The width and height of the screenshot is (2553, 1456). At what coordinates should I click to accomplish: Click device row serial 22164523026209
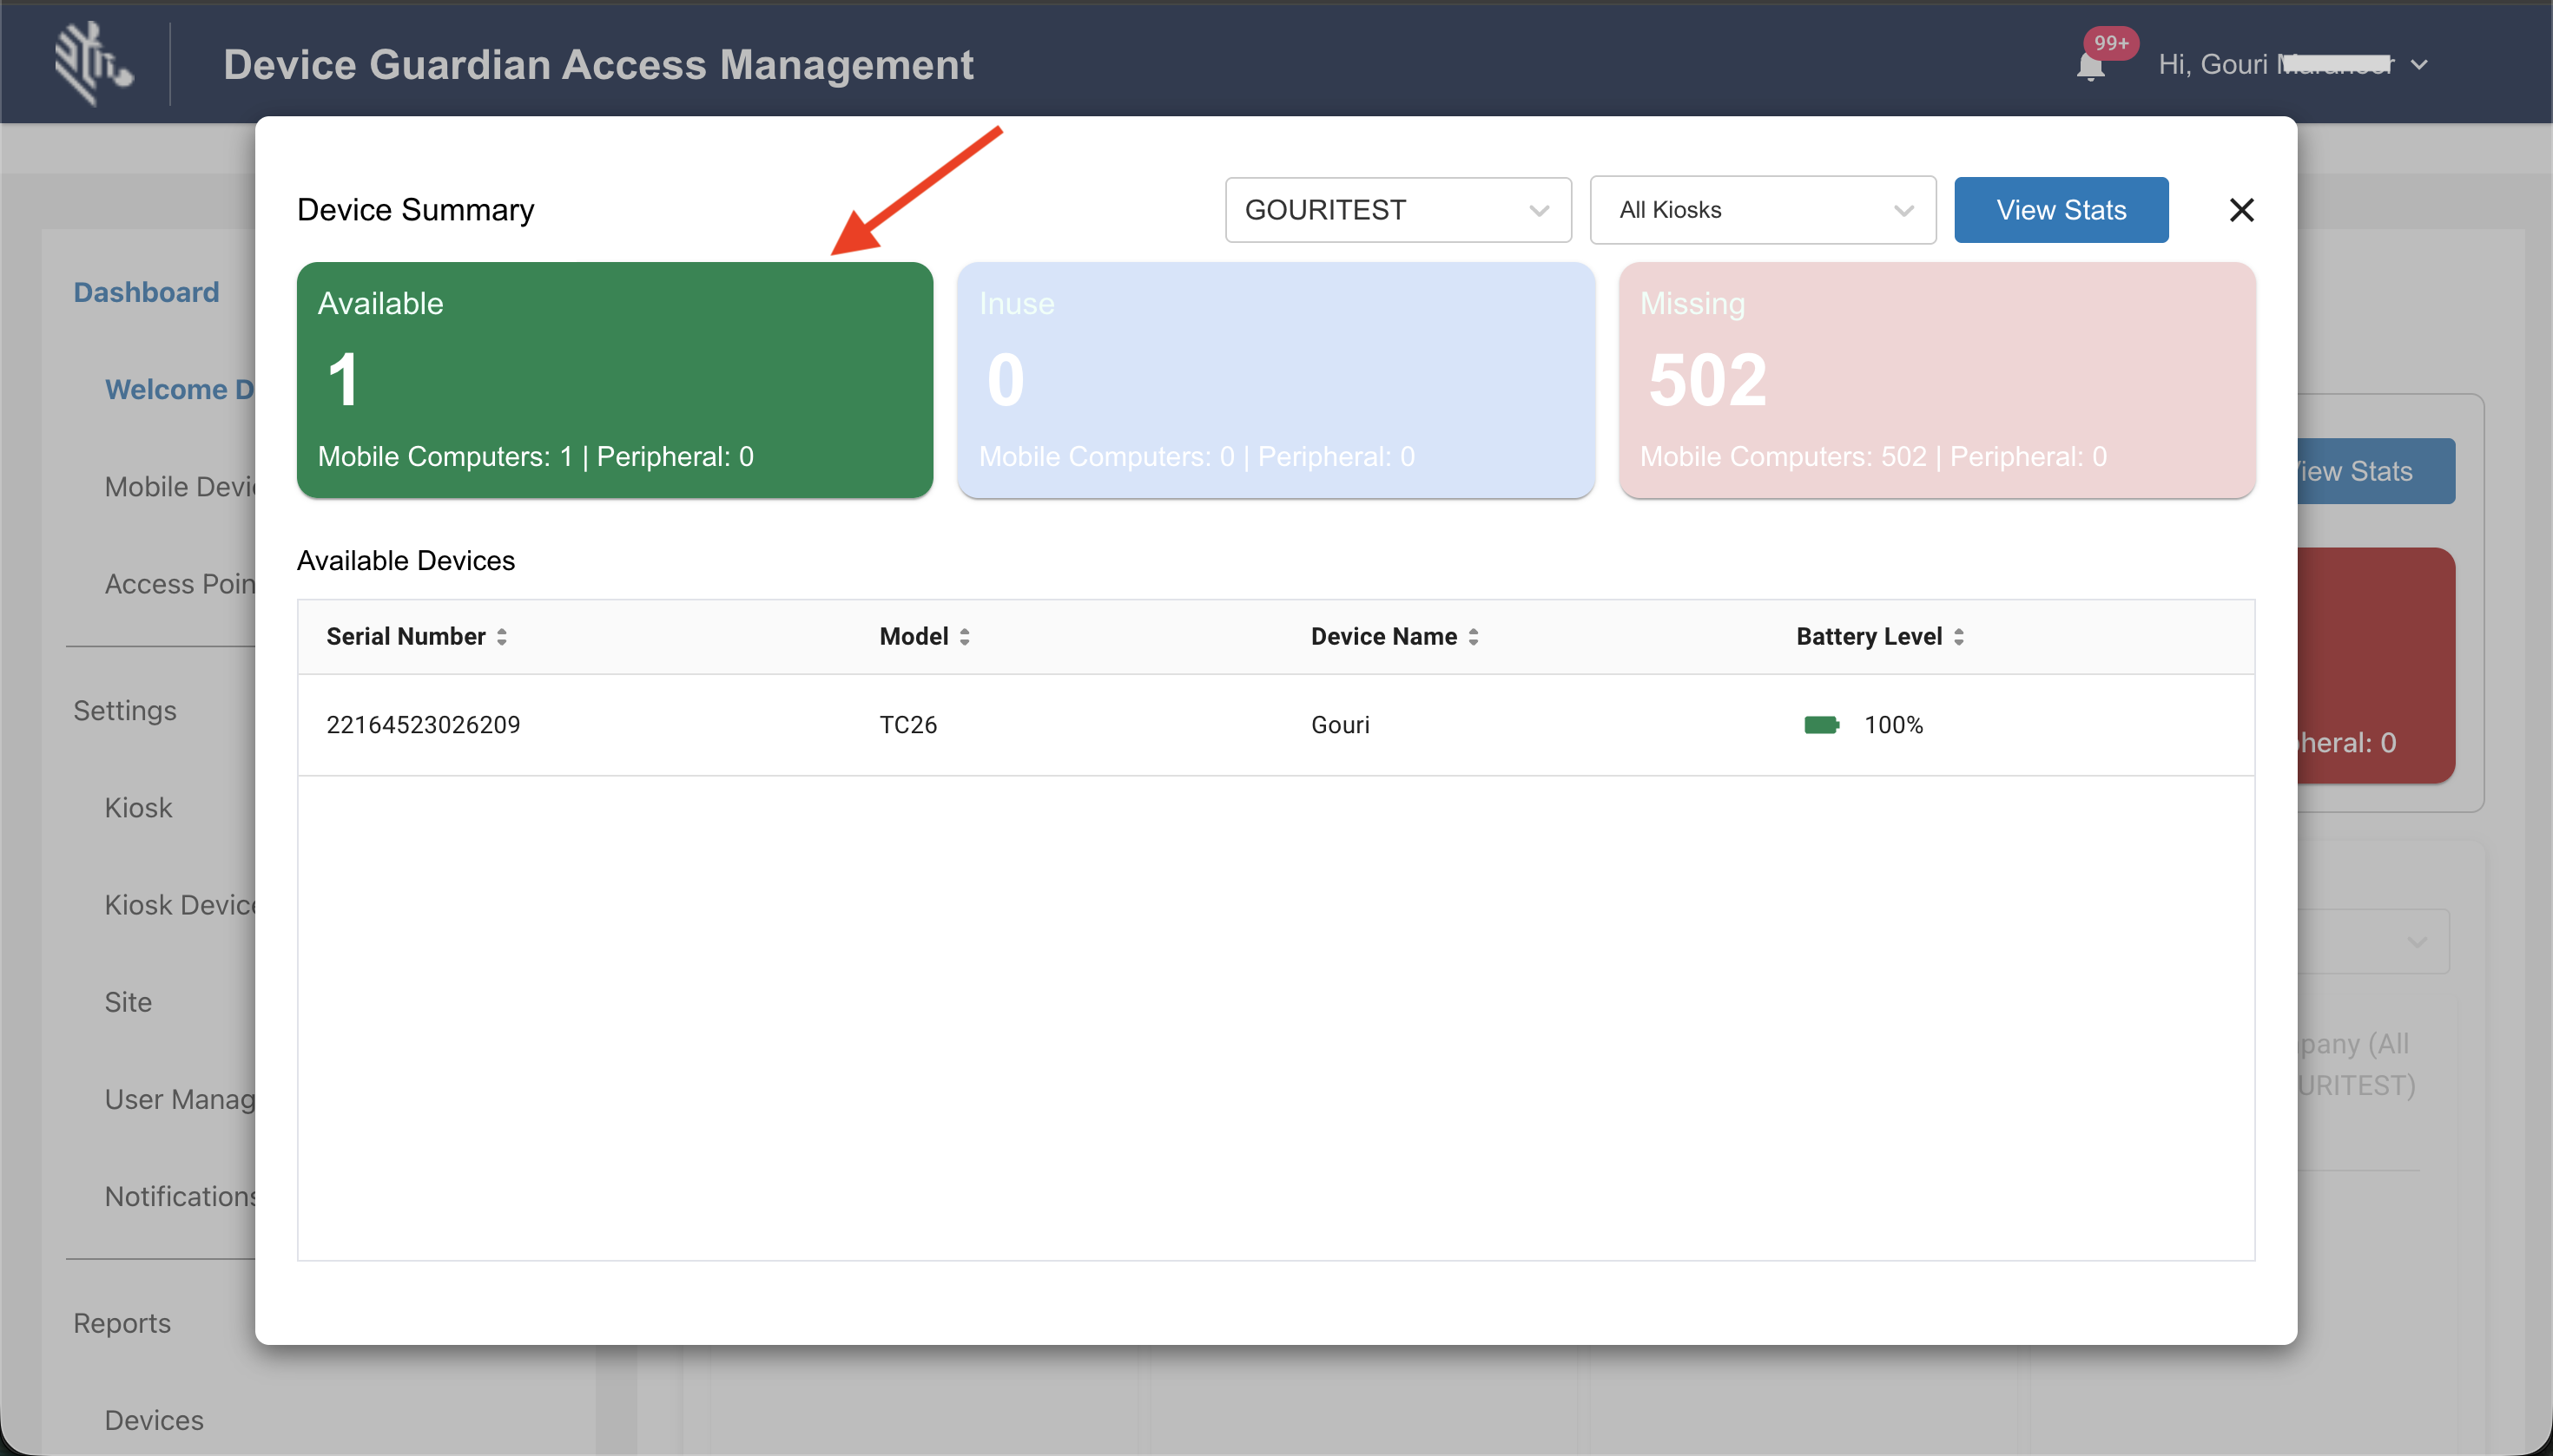tap(424, 725)
